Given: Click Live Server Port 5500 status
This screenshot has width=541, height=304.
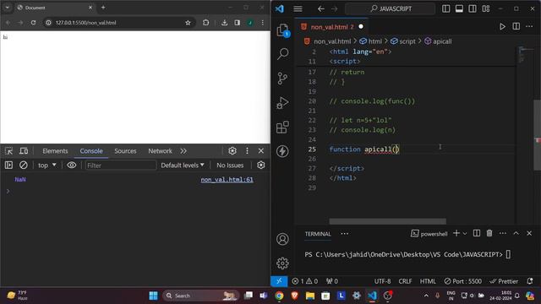Looking at the screenshot, I should click(x=462, y=281).
